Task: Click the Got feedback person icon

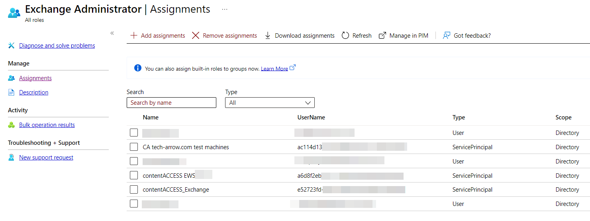Action: click(x=447, y=36)
